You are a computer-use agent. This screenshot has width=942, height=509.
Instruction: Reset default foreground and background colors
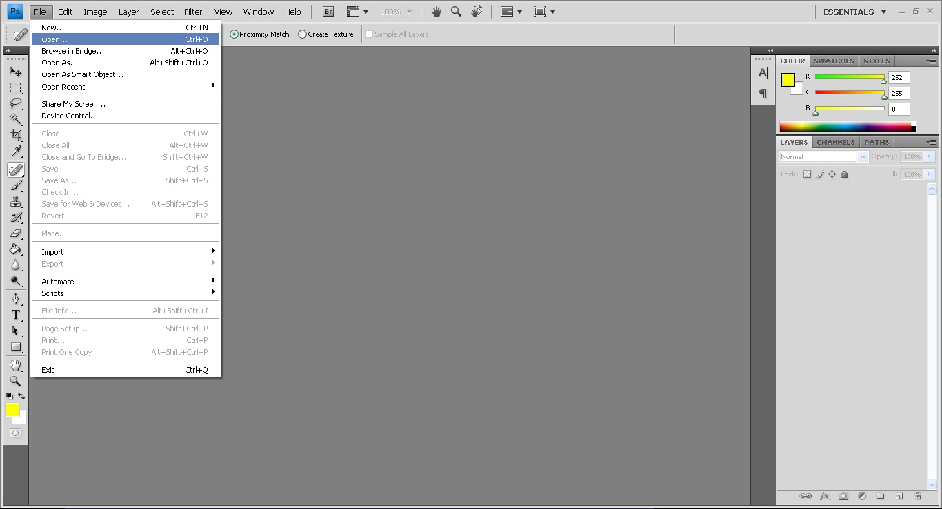pos(9,396)
